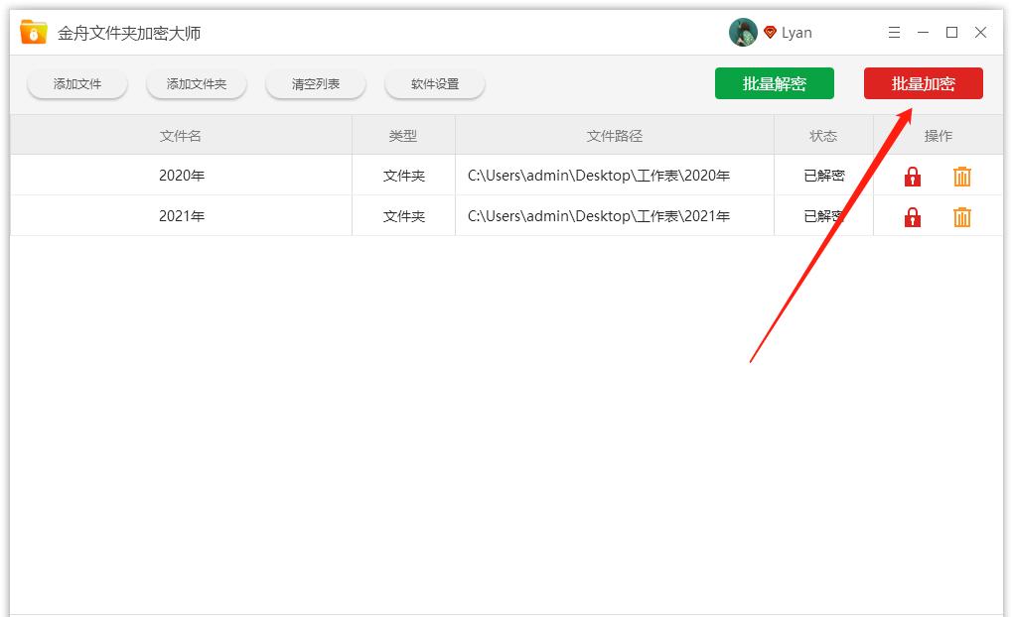The height and width of the screenshot is (617, 1013).
Task: Open the VIP diamond membership icon
Action: [x=770, y=32]
